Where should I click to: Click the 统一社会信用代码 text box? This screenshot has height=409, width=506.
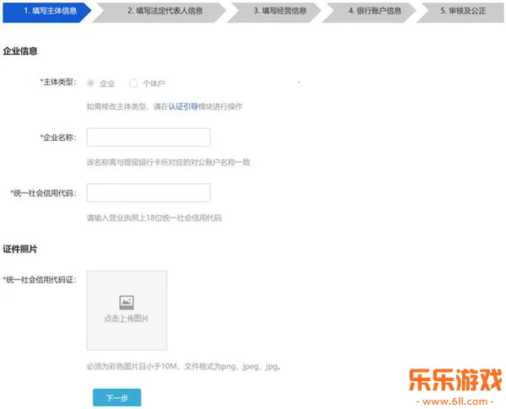[148, 193]
